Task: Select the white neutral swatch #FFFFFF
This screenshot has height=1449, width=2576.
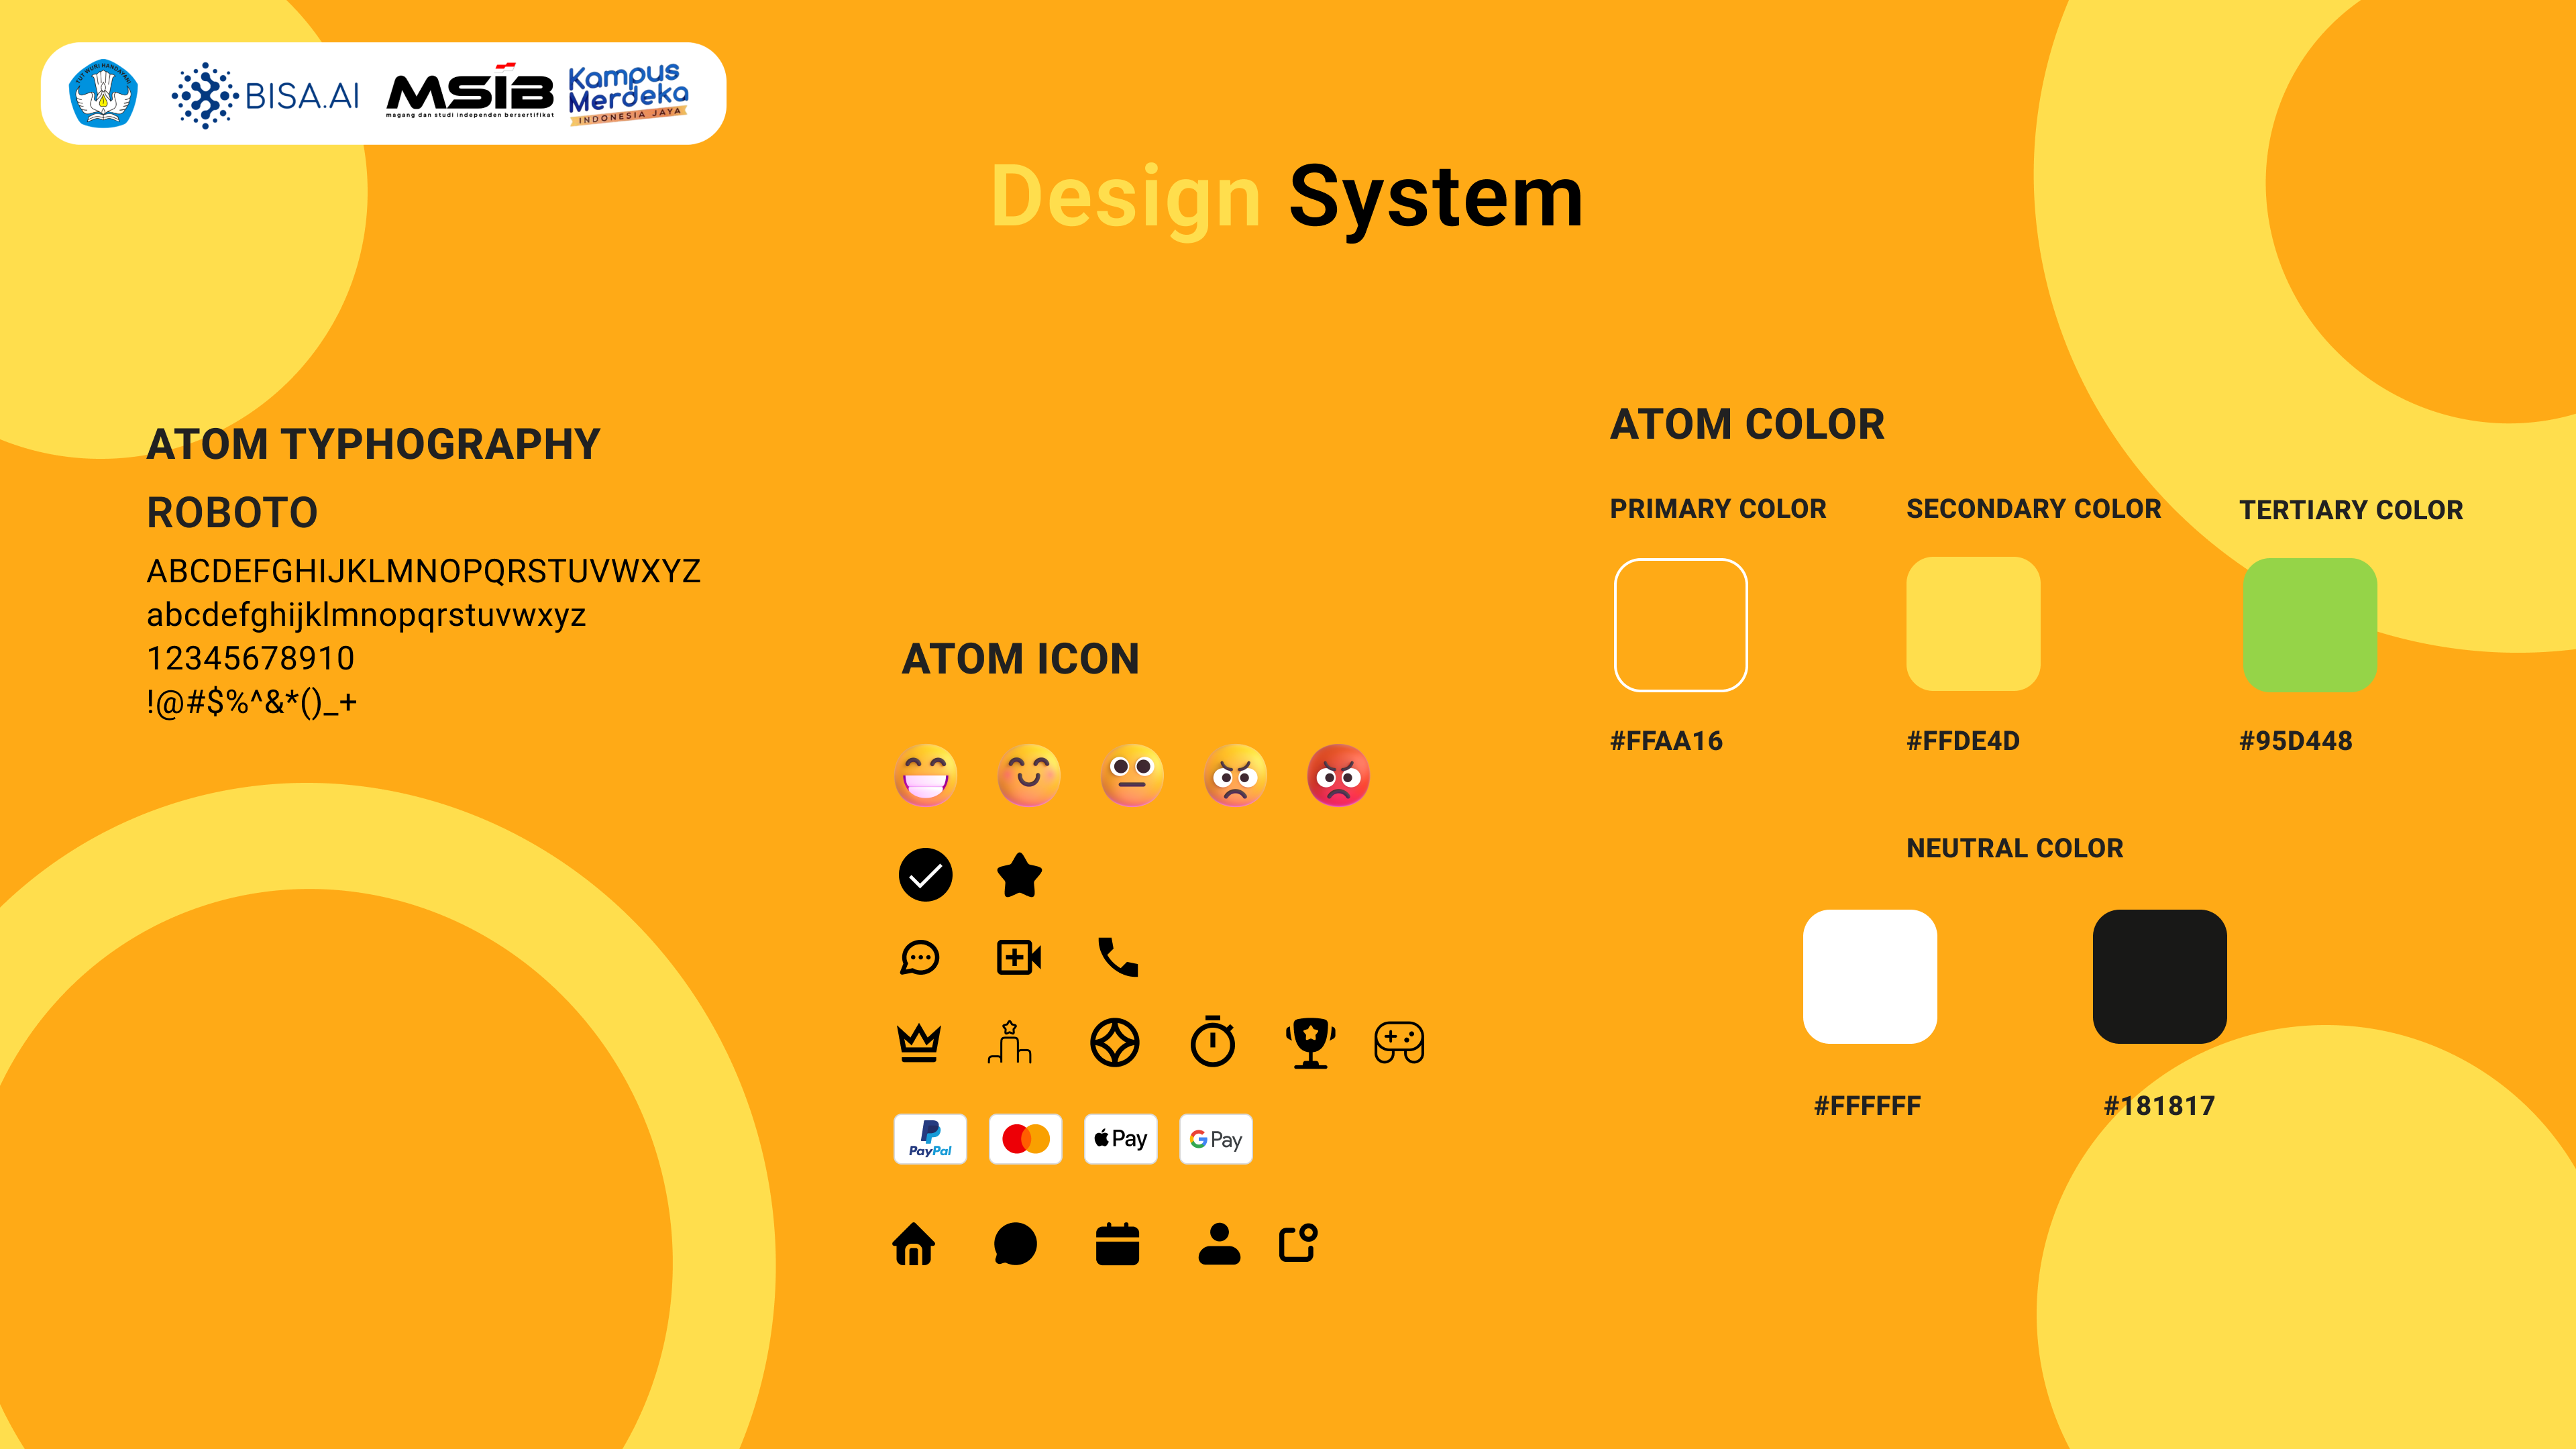Action: (x=1870, y=977)
